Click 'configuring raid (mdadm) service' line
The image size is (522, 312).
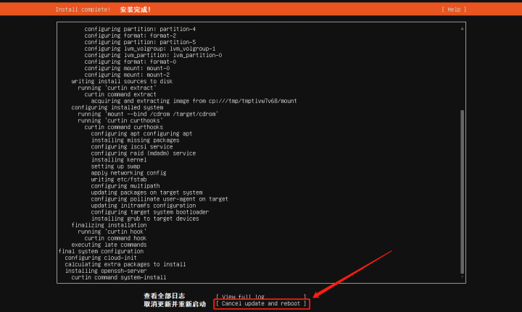pos(143,153)
